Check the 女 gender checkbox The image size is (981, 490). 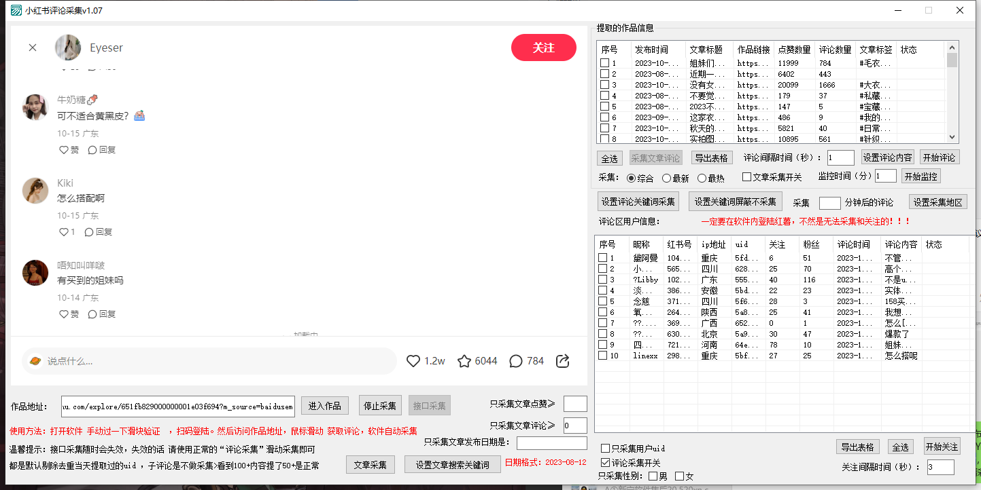pos(679,476)
